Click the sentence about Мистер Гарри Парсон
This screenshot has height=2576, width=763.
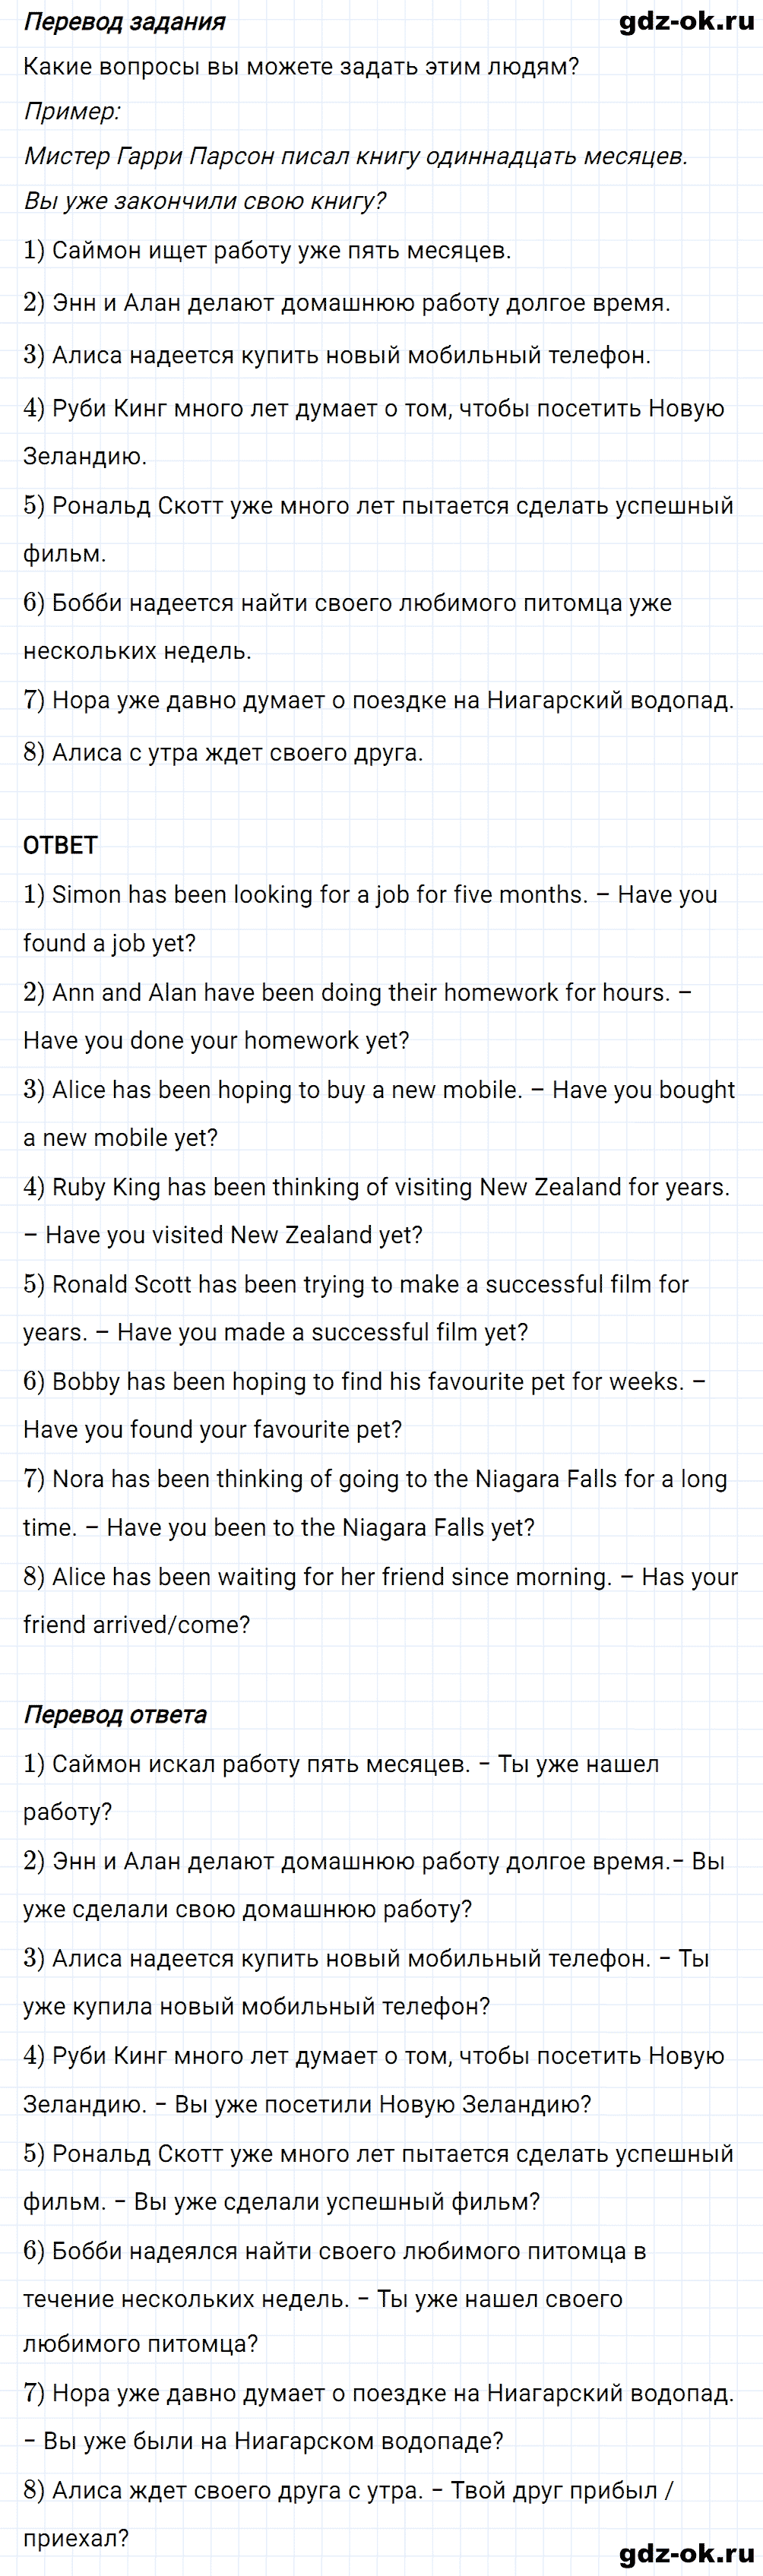click(356, 156)
